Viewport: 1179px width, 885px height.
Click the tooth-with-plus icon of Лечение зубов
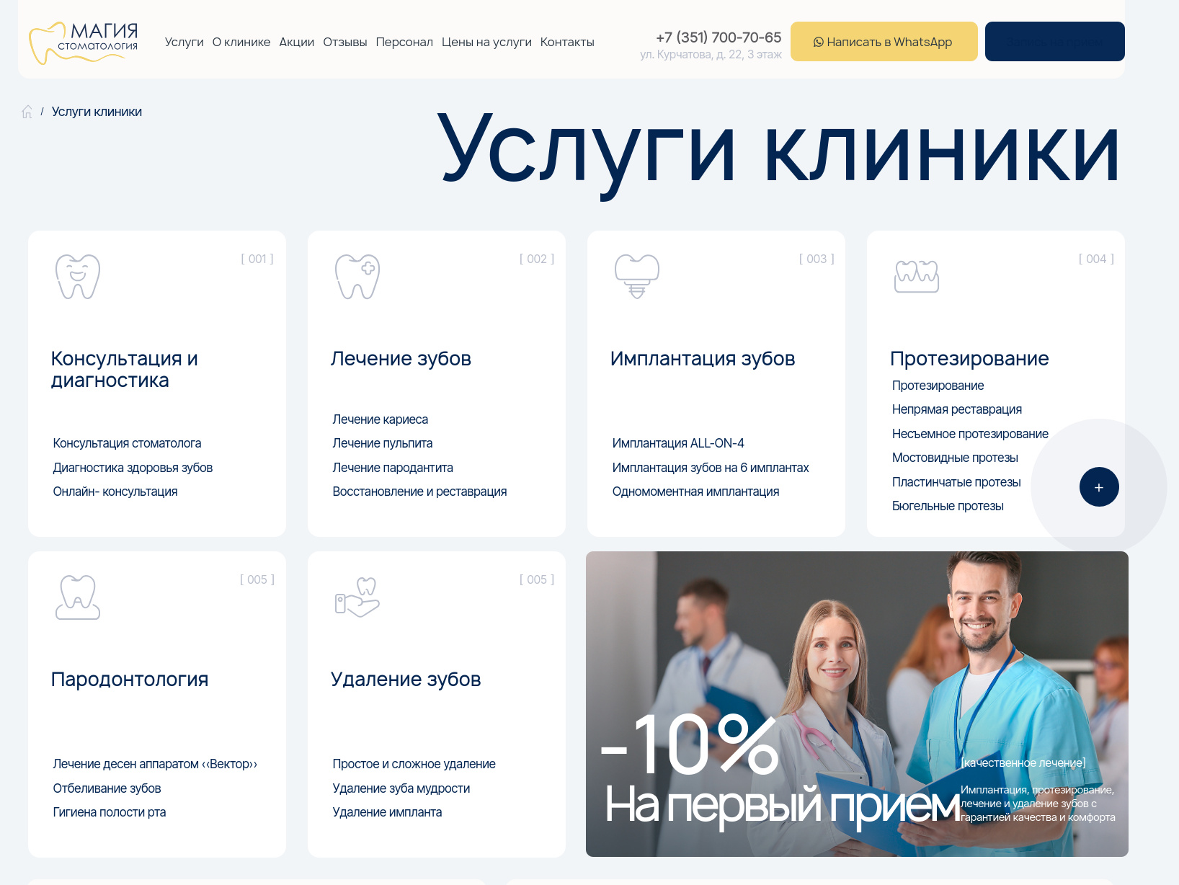357,277
